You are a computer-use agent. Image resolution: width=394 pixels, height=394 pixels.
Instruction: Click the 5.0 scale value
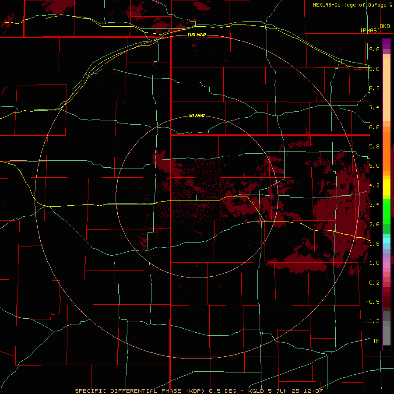coord(374,166)
